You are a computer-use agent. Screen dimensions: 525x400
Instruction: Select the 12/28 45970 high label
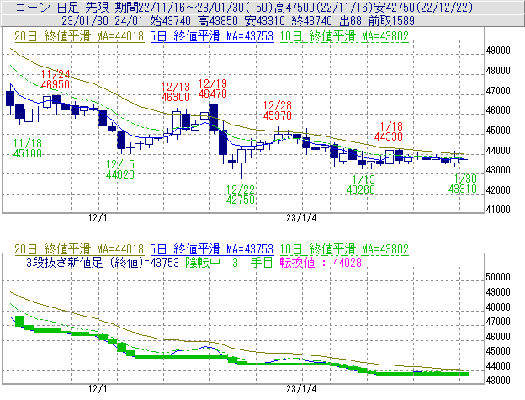pos(278,110)
